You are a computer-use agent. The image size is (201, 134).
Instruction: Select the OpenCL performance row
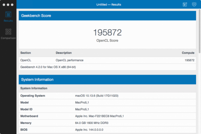[107, 60]
